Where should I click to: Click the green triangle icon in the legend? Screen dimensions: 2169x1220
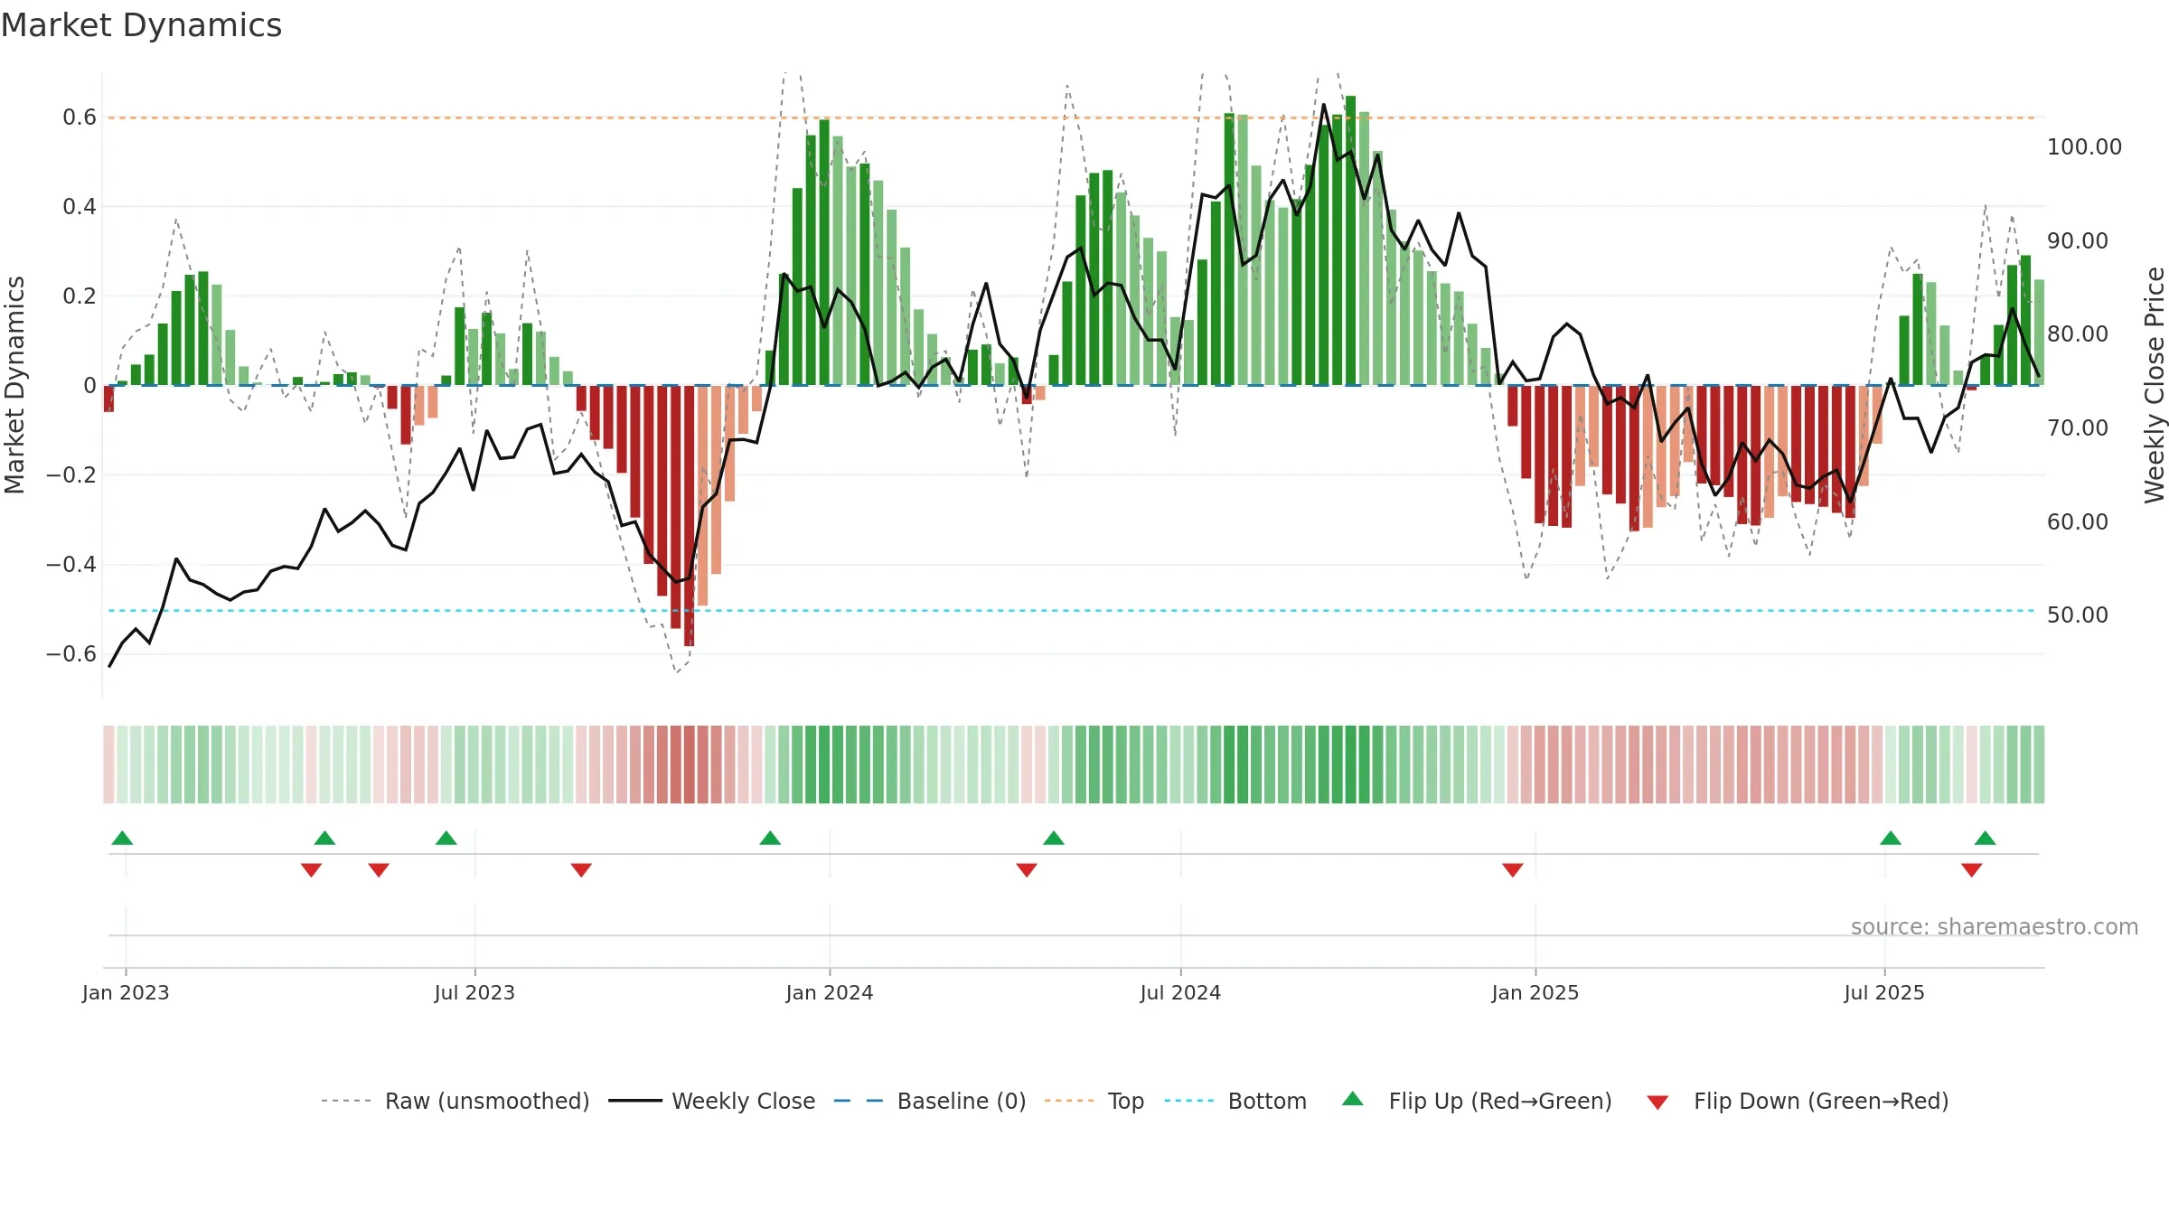pos(1353,1099)
